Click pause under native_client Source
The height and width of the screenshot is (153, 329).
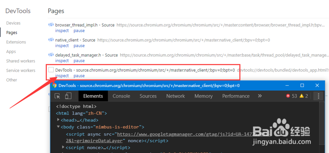click(x=79, y=46)
